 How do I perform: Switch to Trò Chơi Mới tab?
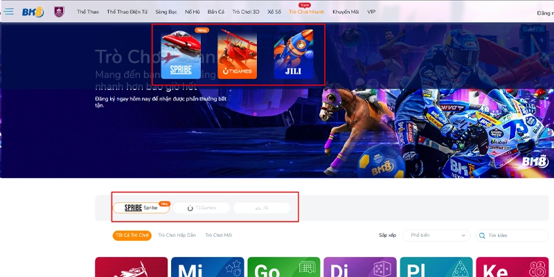[x=219, y=235]
